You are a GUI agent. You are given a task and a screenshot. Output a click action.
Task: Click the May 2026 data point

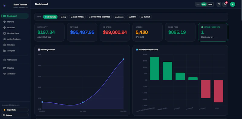[x=123, y=59]
